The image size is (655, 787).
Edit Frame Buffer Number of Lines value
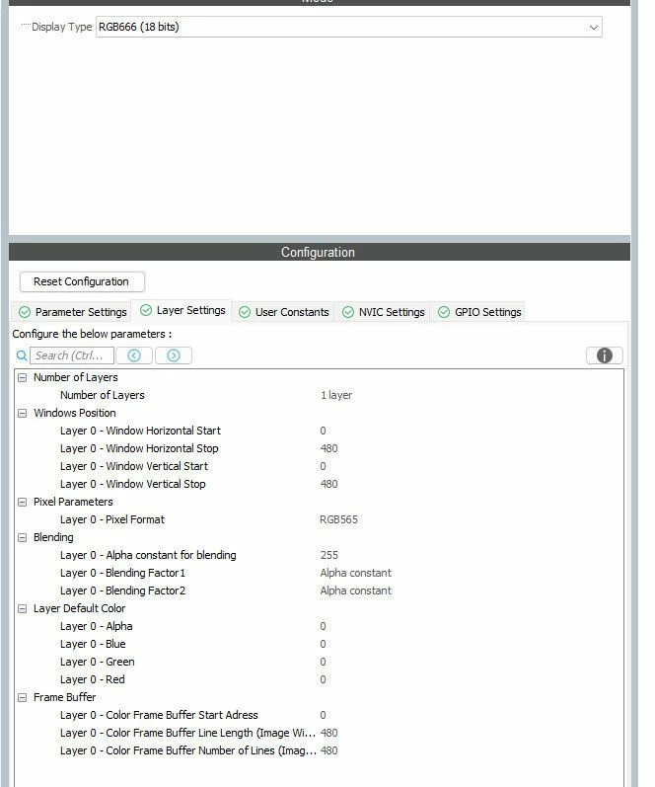329,750
